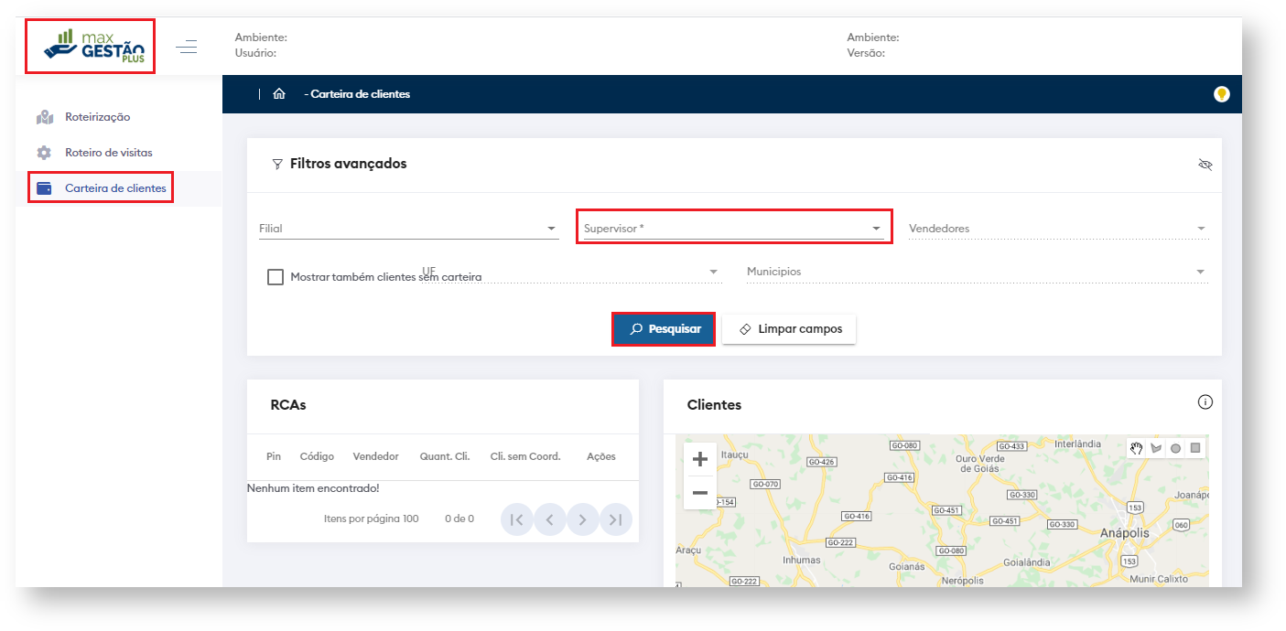Go to home via the house icon

[279, 94]
